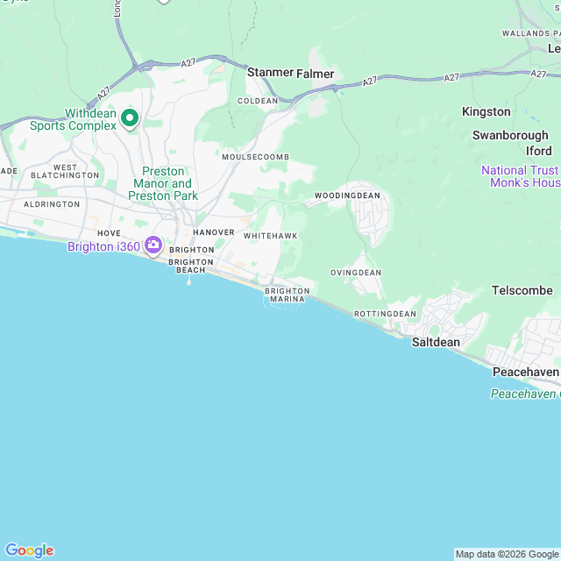Select the Falmer place label

(316, 74)
